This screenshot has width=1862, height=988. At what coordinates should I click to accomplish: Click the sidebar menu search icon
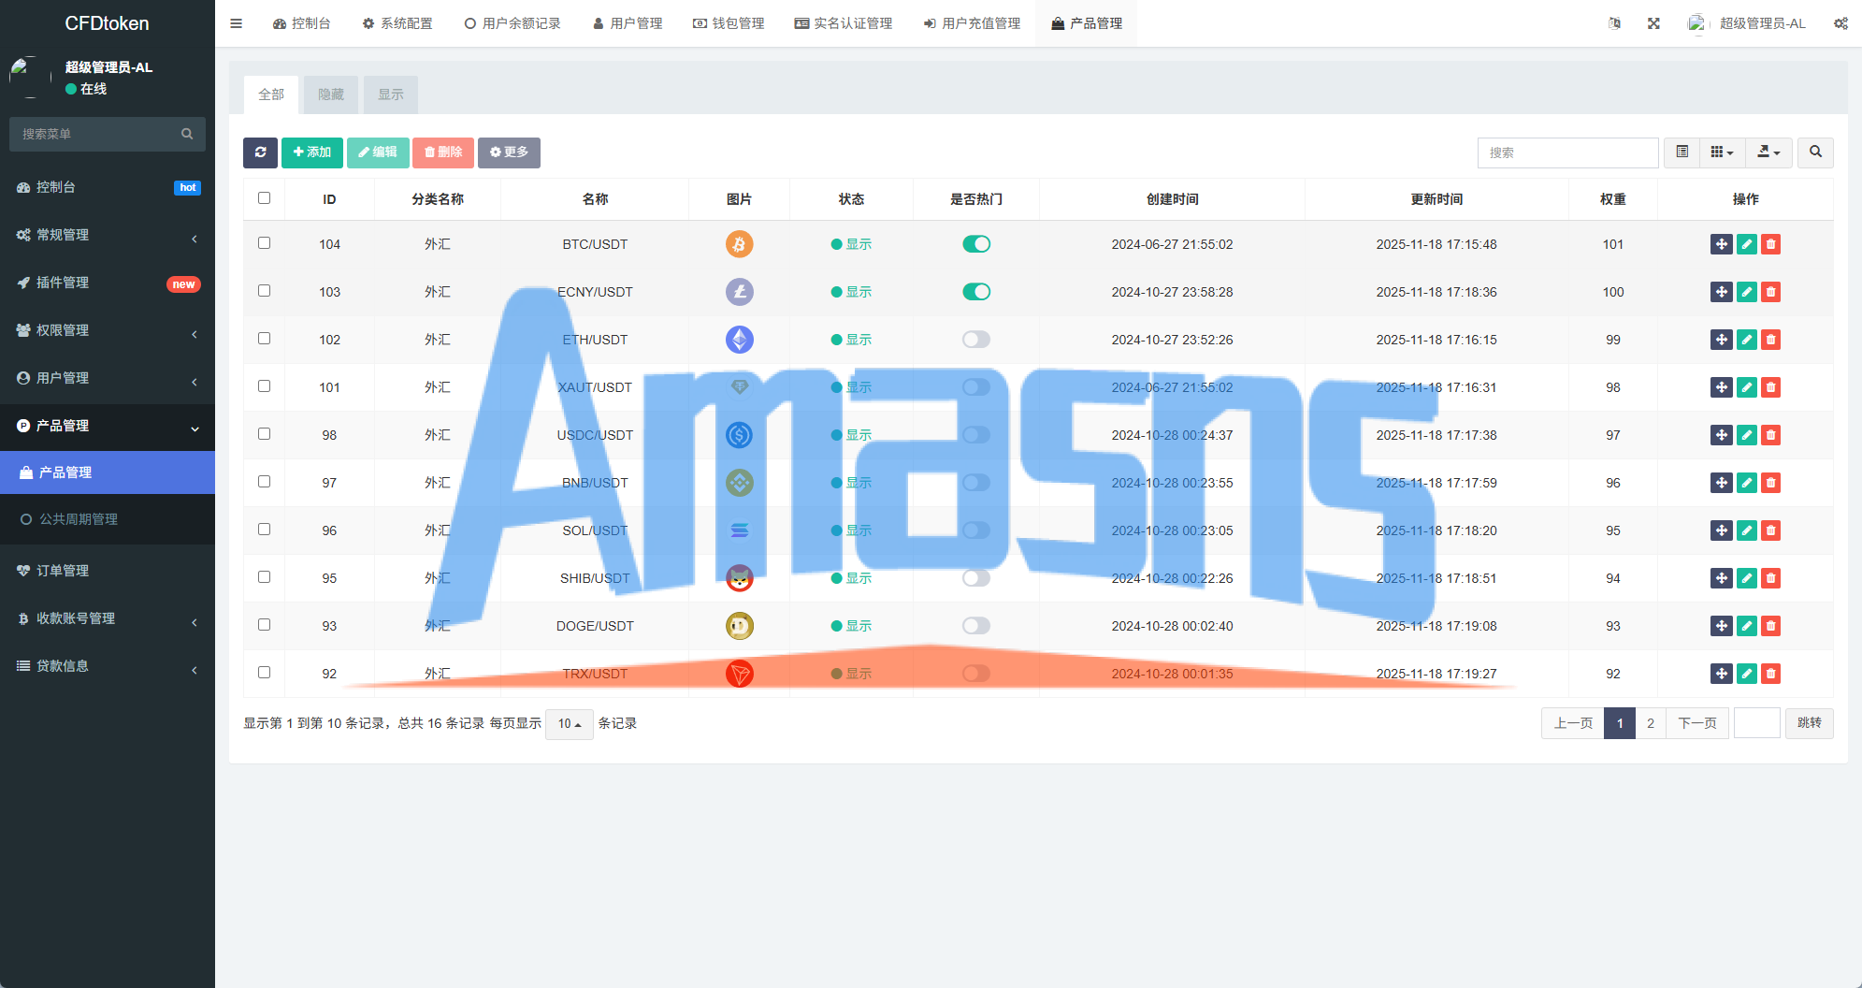pyautogui.click(x=187, y=134)
